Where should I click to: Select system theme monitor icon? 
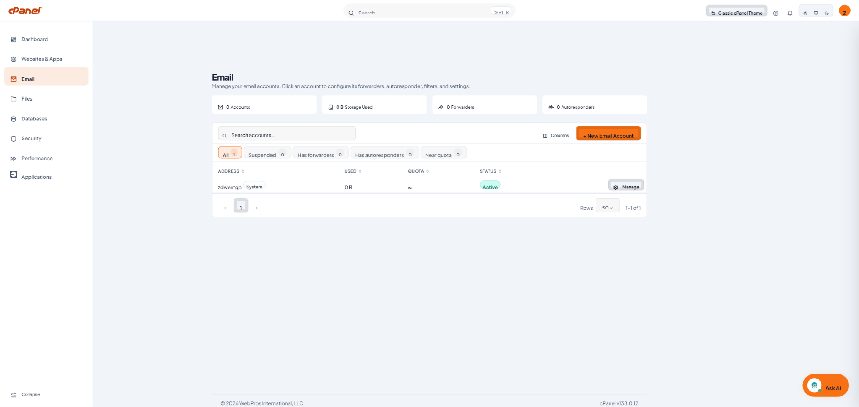(816, 13)
